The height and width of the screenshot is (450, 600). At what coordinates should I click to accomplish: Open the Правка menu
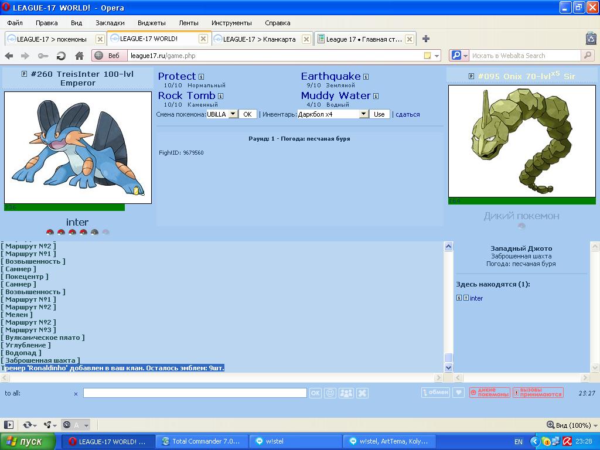point(46,23)
